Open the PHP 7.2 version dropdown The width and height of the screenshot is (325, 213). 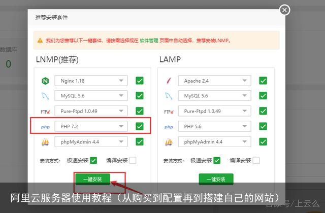click(x=91, y=126)
